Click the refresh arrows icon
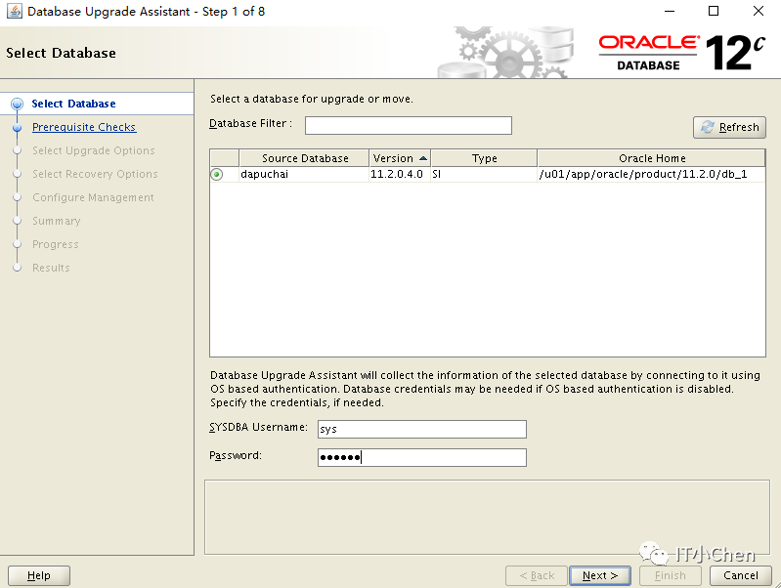The width and height of the screenshot is (781, 588). pyautogui.click(x=708, y=127)
